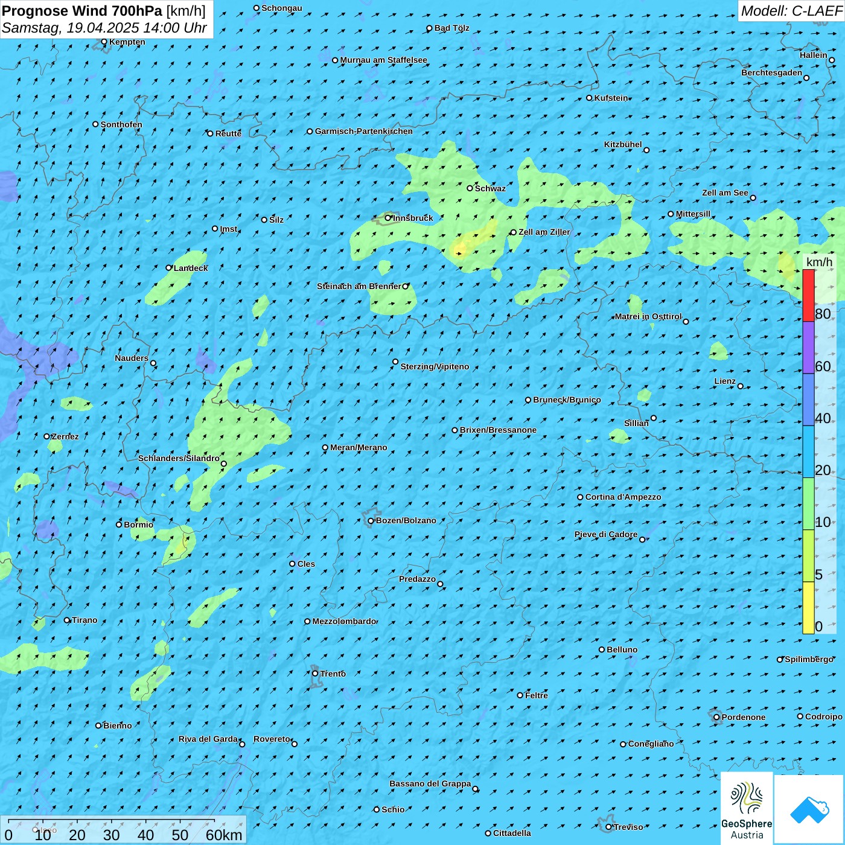This screenshot has height=845, width=845.
Task: Click the Feltre town marker
Action: click(520, 695)
